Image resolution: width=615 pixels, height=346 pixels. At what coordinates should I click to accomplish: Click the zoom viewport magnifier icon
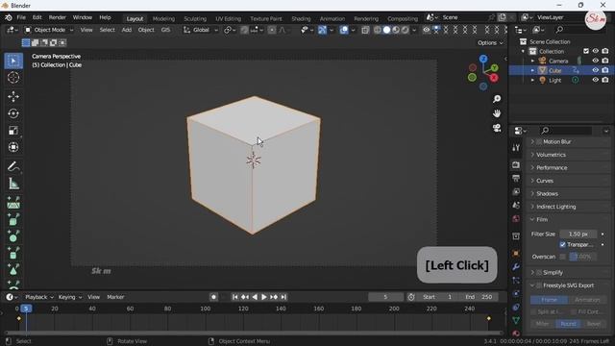(x=497, y=99)
